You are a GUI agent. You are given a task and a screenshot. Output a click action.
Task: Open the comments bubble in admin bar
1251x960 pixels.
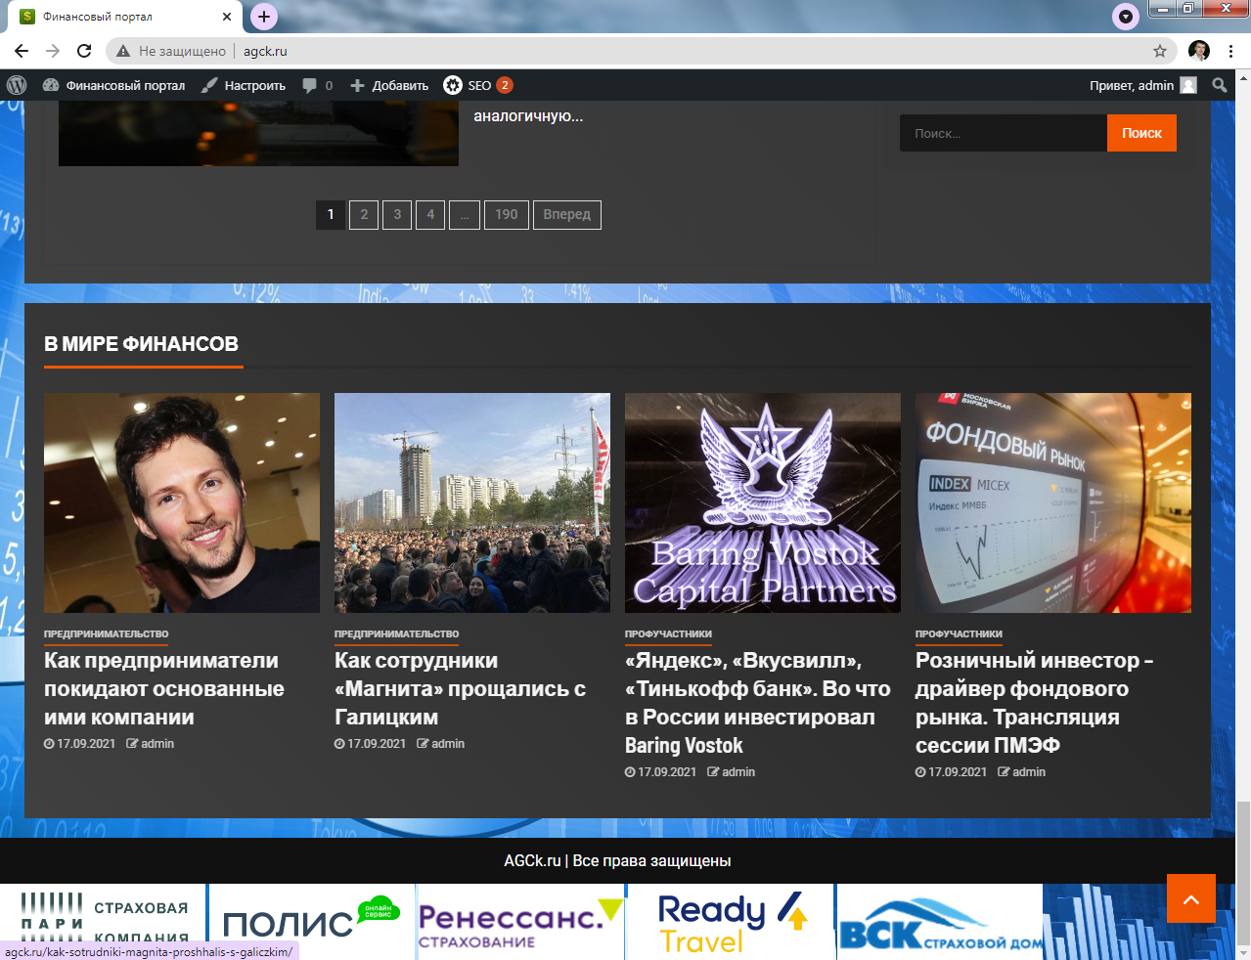point(317,85)
